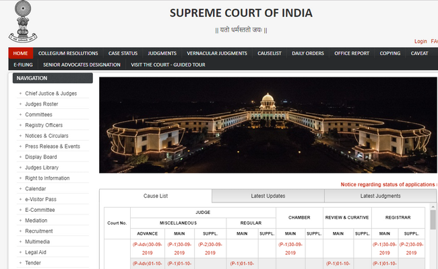
Task: Click the Supreme Court emblem logo
Action: coord(23,22)
